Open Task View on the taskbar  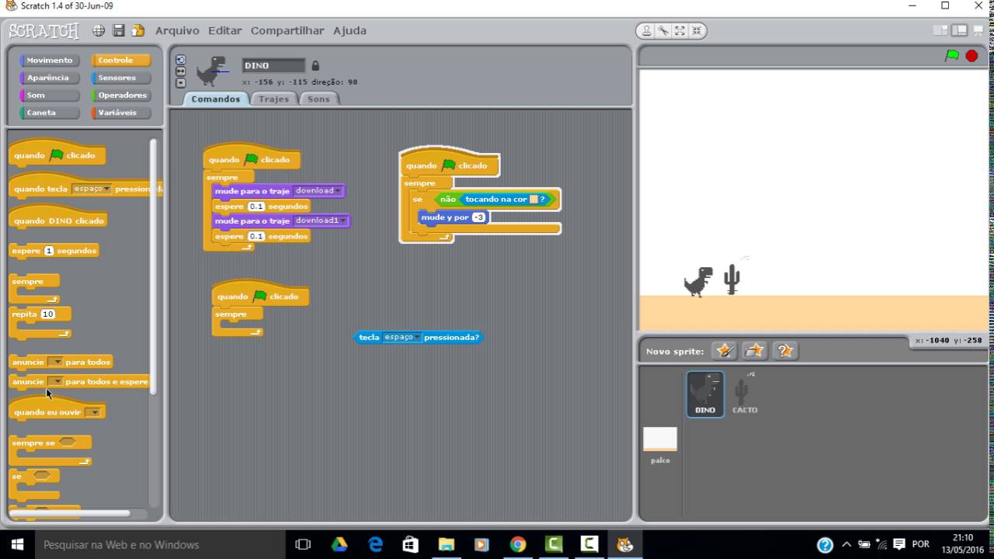304,544
